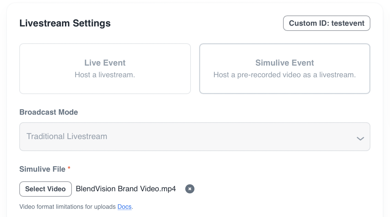Open the Traditional Livestream dropdown field

pos(194,137)
